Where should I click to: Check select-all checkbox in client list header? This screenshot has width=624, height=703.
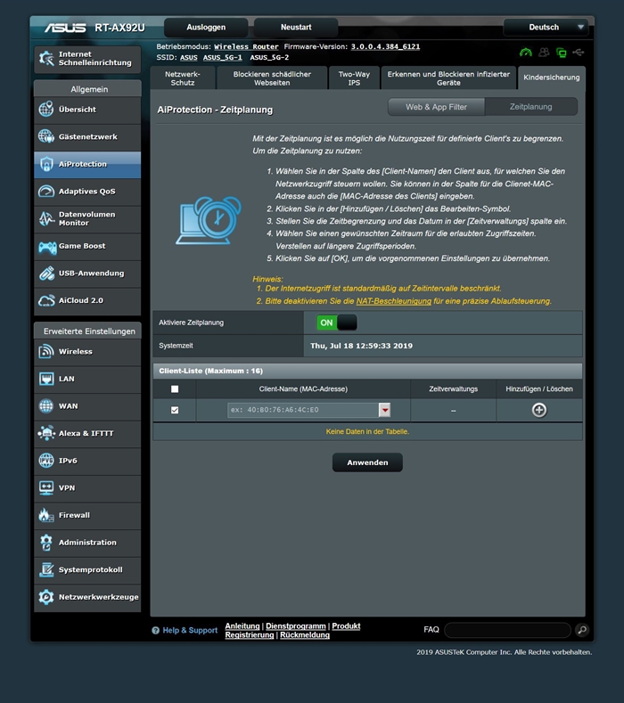pyautogui.click(x=175, y=388)
